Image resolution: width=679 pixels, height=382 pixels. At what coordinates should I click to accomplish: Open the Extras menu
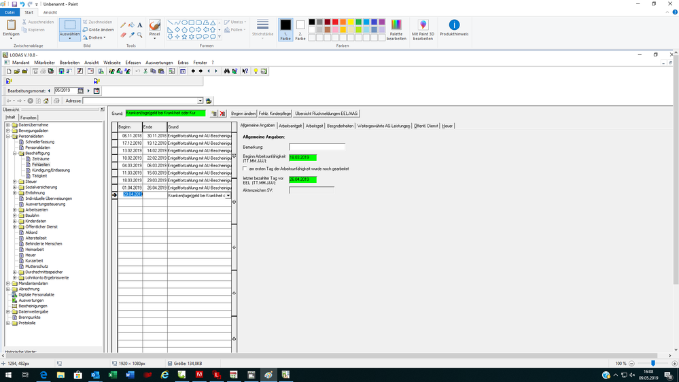(x=184, y=63)
